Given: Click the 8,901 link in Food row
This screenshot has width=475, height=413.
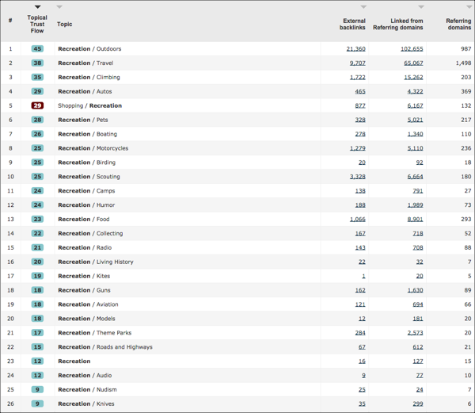Looking at the screenshot, I should point(415,220).
